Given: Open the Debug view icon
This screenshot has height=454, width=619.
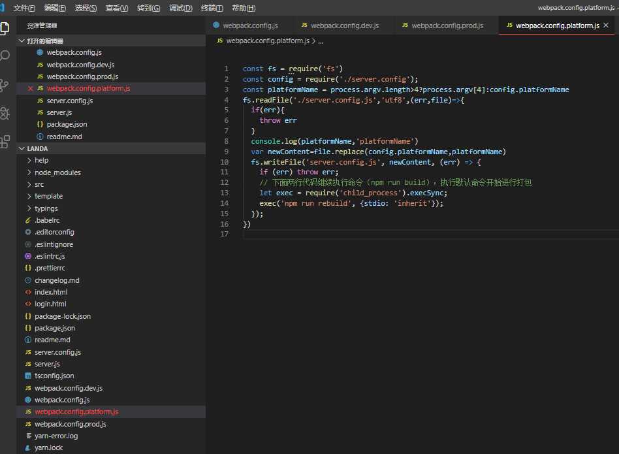Looking at the screenshot, I should point(5,113).
